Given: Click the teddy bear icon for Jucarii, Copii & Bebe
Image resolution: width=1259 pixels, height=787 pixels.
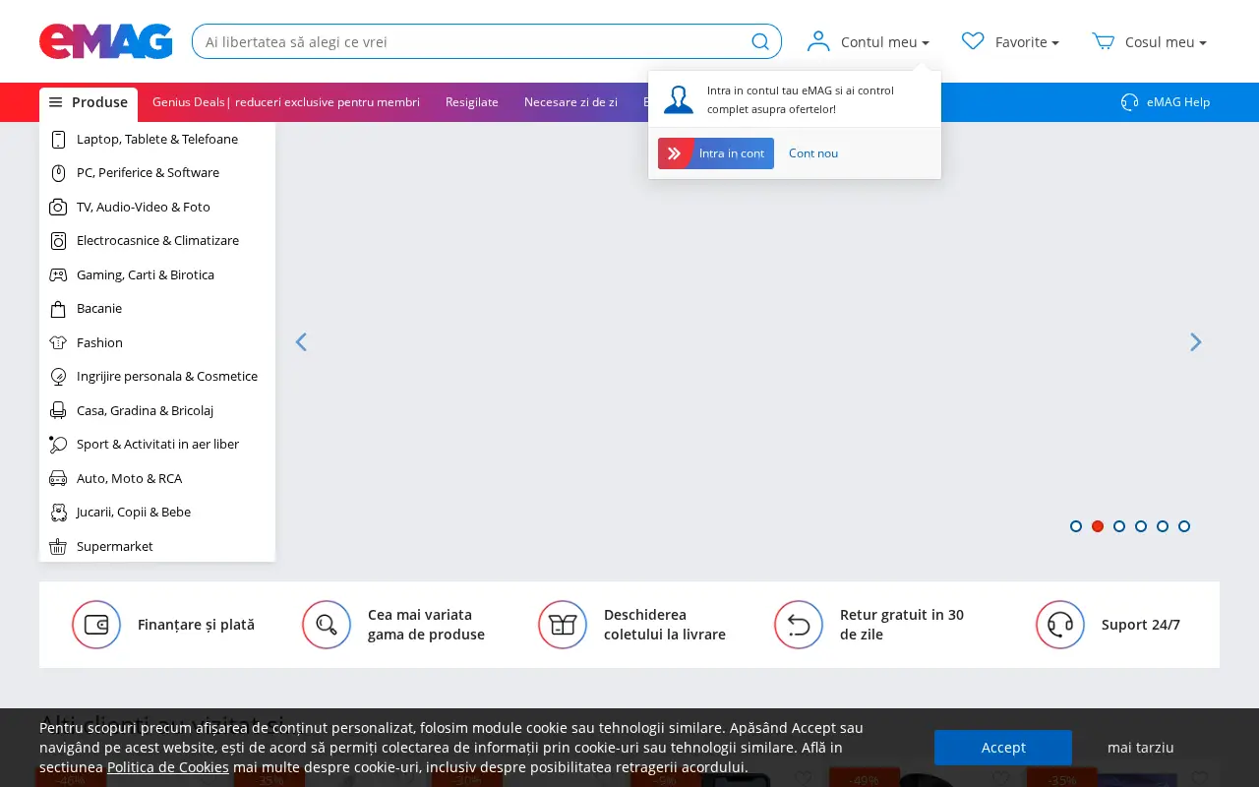Looking at the screenshot, I should 58,513.
